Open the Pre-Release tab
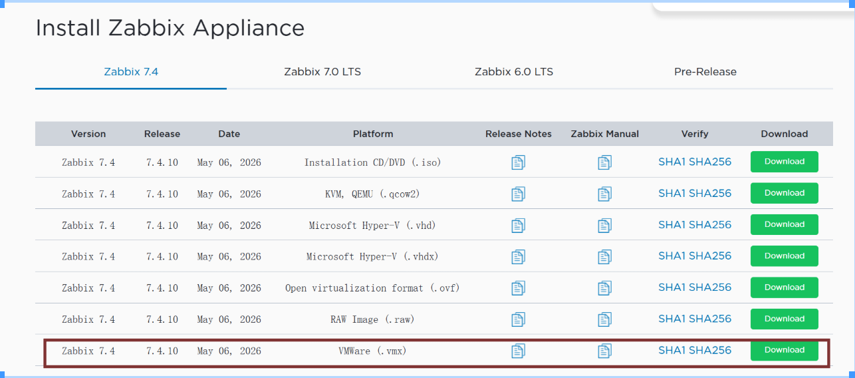The width and height of the screenshot is (855, 378). pyautogui.click(x=705, y=72)
